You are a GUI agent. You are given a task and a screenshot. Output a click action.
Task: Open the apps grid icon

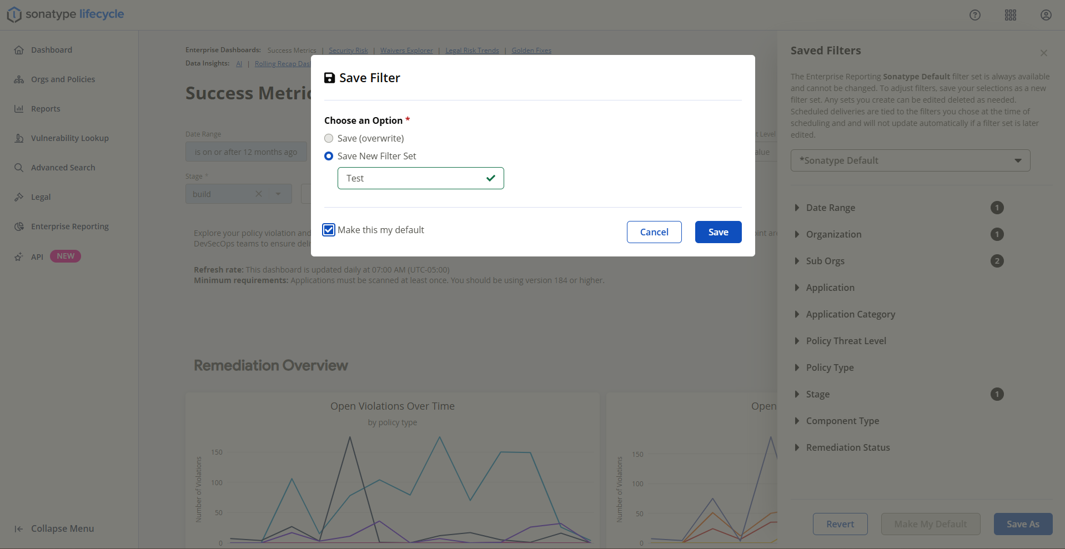tap(1011, 15)
